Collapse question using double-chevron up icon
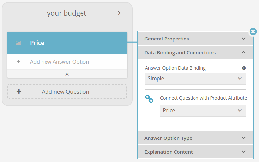This screenshot has height=162, width=259. [67, 74]
